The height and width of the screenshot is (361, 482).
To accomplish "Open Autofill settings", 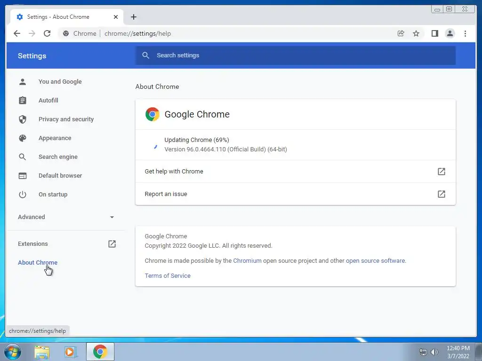I will coord(48,101).
